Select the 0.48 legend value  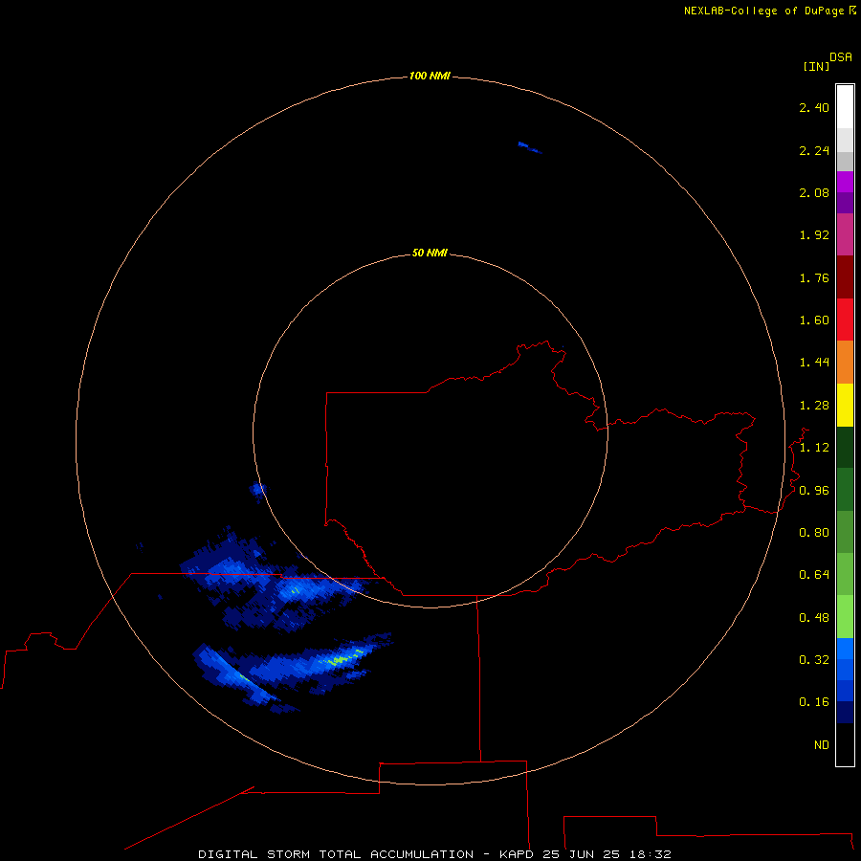[x=814, y=618]
